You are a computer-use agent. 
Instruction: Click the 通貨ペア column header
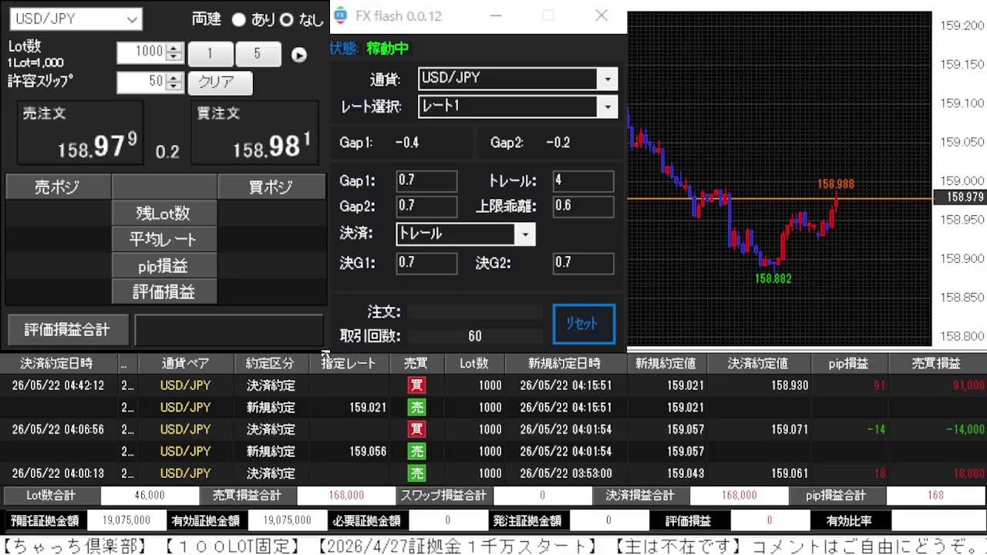185,363
